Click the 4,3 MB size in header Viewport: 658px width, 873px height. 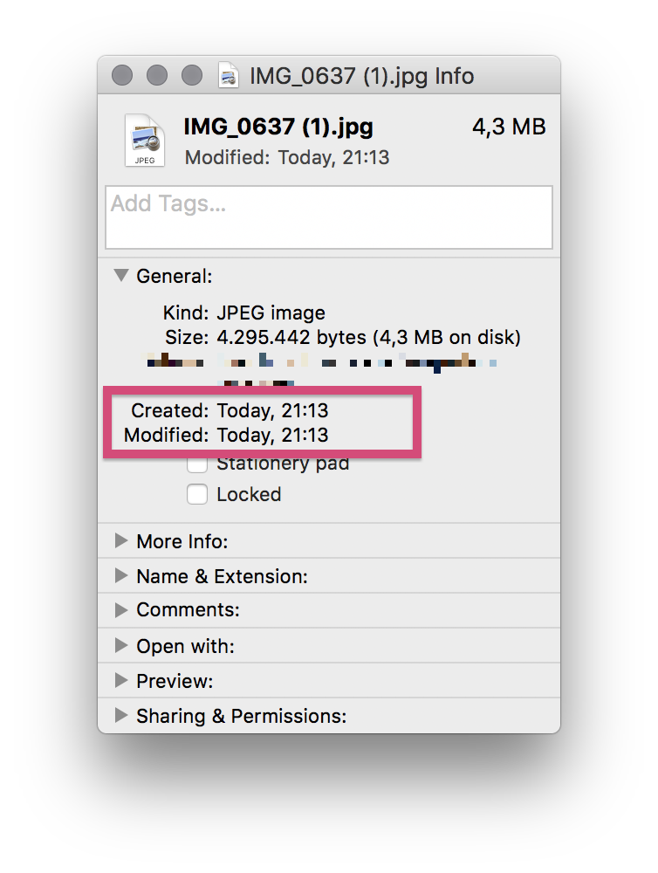coord(509,127)
